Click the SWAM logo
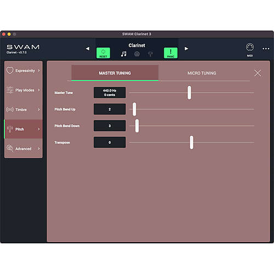The width and height of the screenshot is (274, 274). [23, 47]
